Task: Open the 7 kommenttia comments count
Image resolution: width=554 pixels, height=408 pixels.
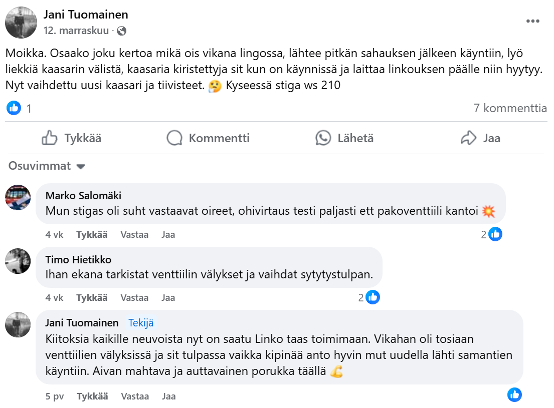Action: pyautogui.click(x=510, y=108)
